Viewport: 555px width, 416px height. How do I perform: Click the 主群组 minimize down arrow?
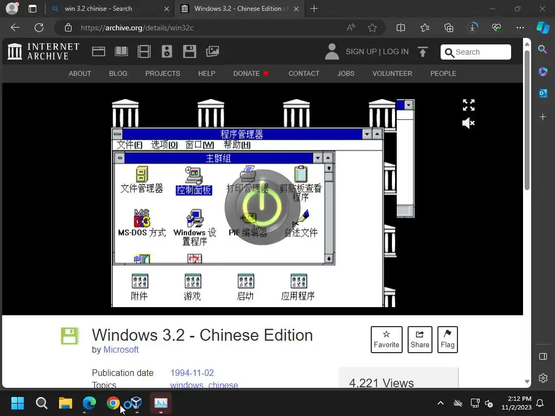pyautogui.click(x=318, y=158)
